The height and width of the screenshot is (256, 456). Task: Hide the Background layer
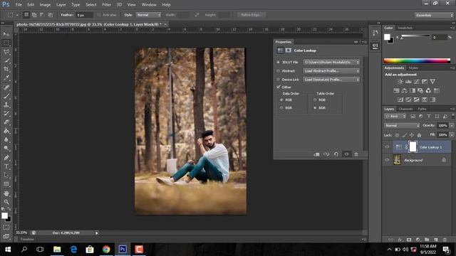(x=387, y=160)
